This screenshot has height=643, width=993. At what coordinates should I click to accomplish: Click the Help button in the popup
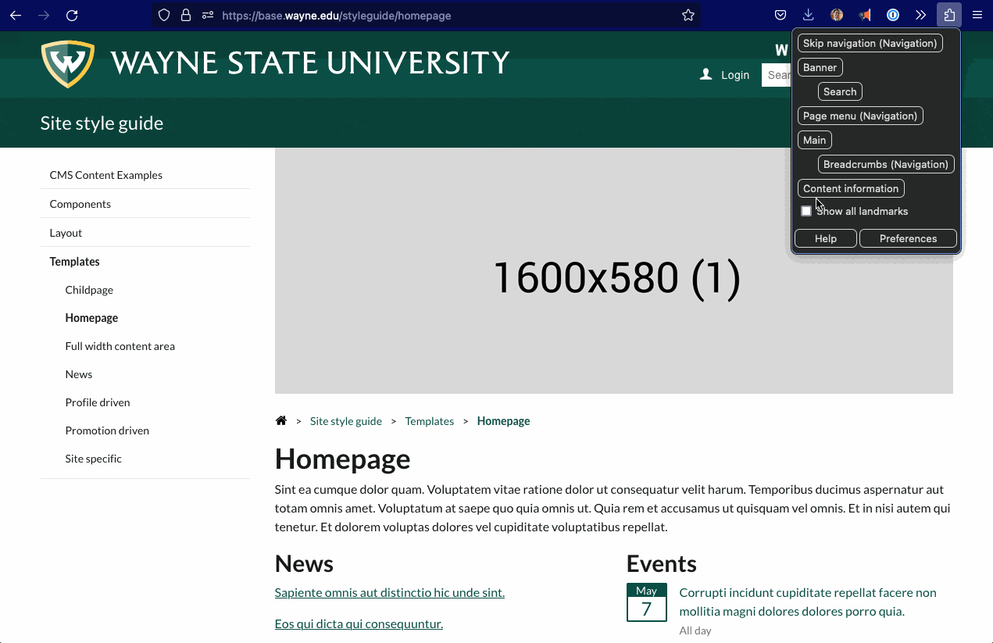pos(825,238)
